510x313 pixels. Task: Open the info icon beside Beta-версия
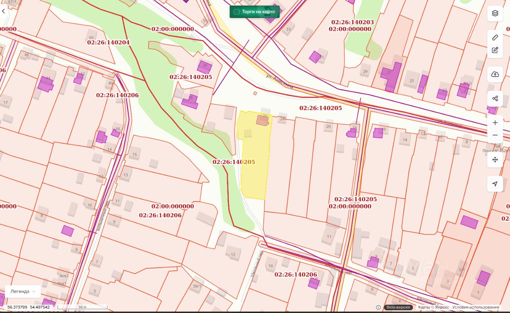[378, 307]
